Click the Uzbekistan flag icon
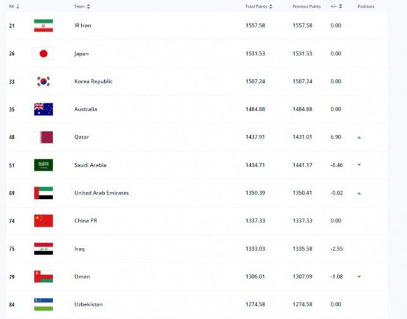Image resolution: width=407 pixels, height=319 pixels. pyautogui.click(x=43, y=304)
